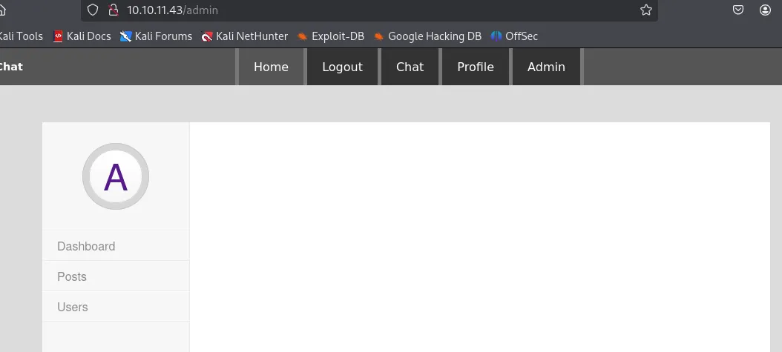The height and width of the screenshot is (352, 782).
Task: Click the purple A avatar circle
Action: pos(116,176)
